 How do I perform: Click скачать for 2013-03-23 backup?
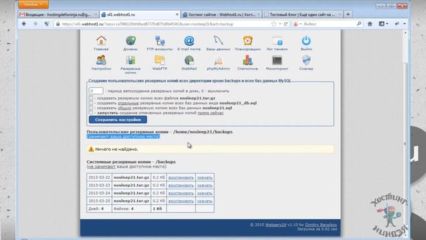click(x=204, y=185)
